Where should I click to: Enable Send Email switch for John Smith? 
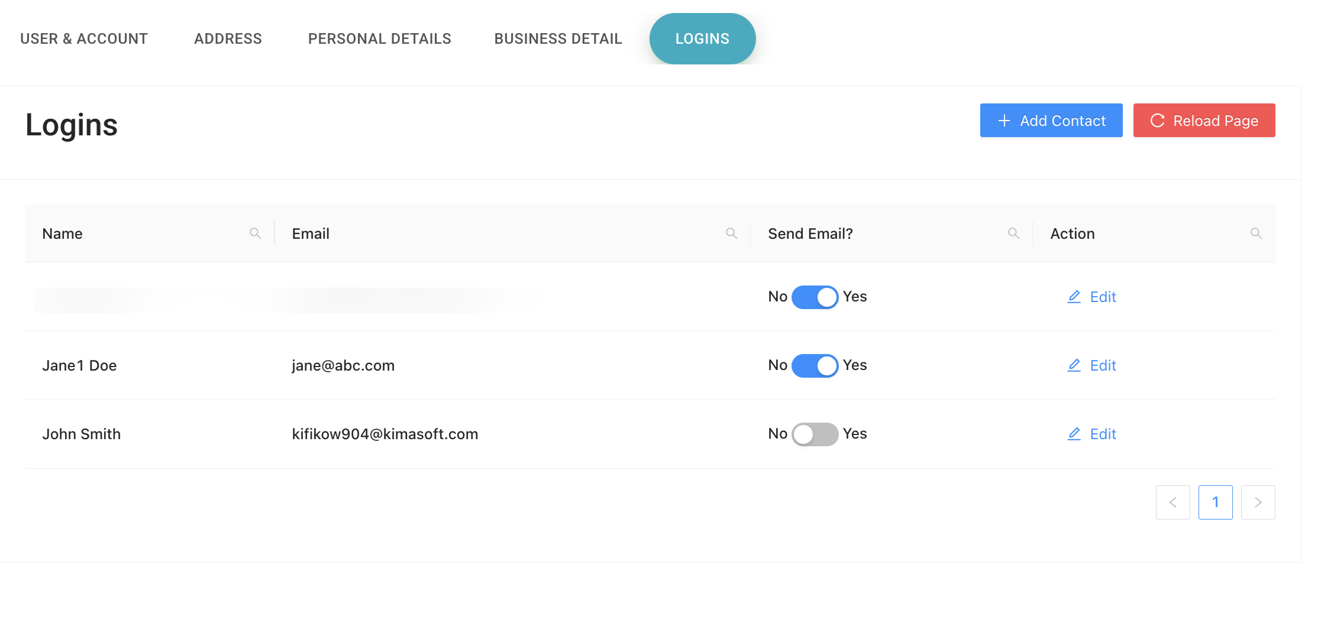pos(815,434)
